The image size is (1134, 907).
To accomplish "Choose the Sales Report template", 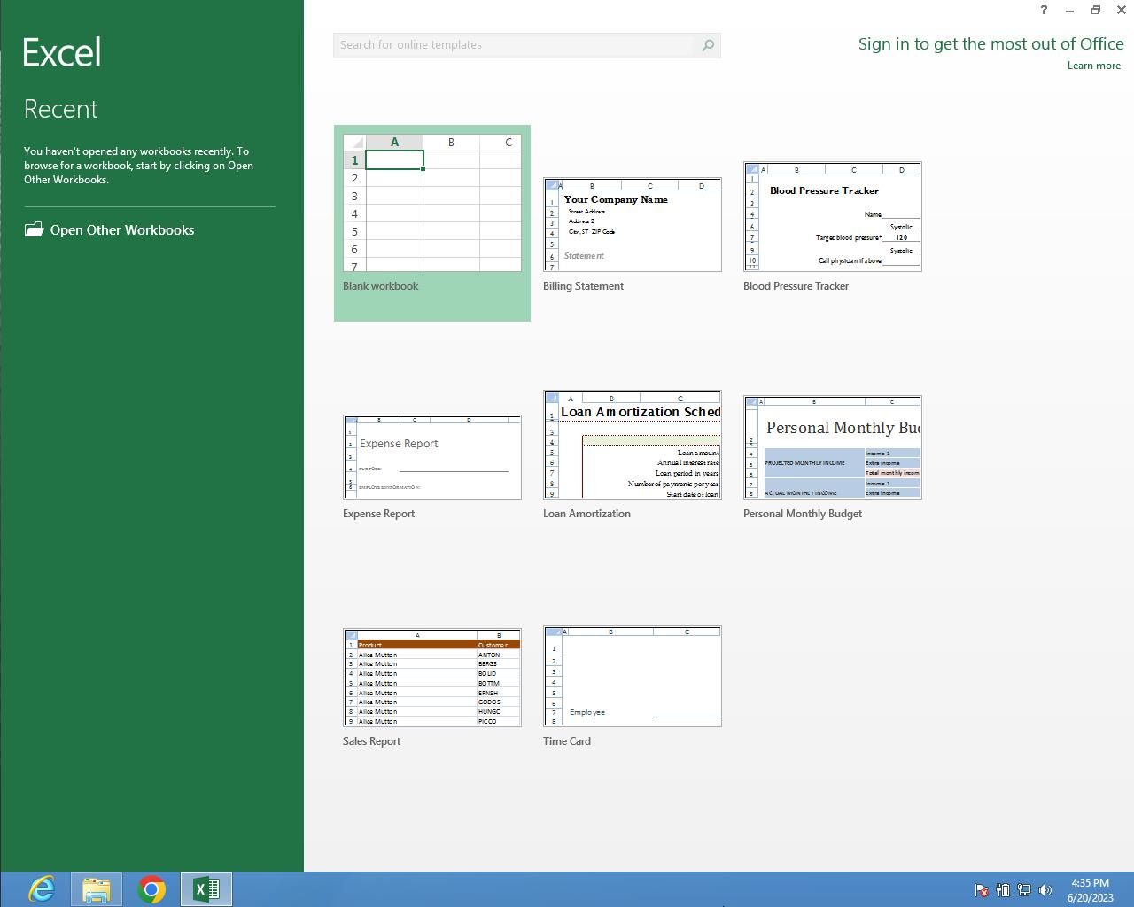I will click(x=432, y=678).
